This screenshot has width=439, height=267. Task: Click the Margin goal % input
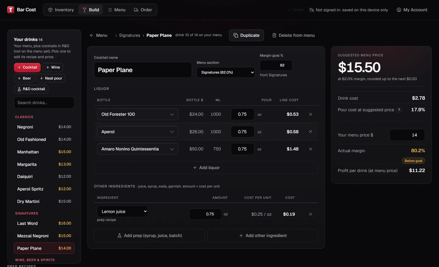point(276,65)
